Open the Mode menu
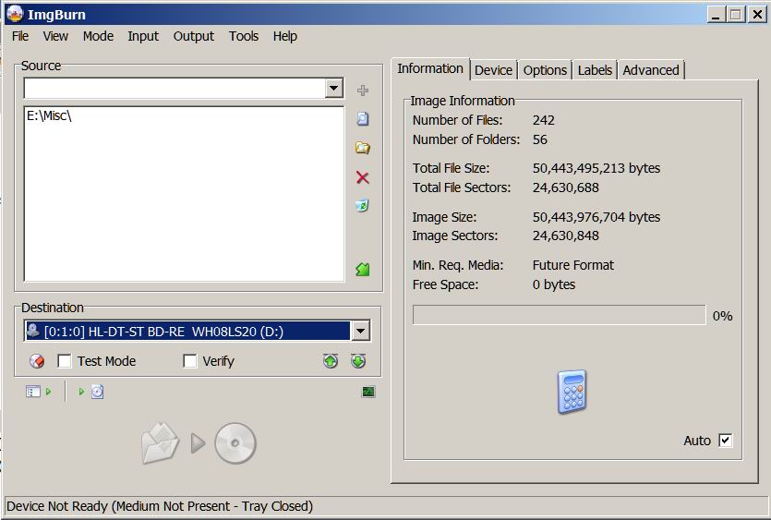 click(98, 36)
